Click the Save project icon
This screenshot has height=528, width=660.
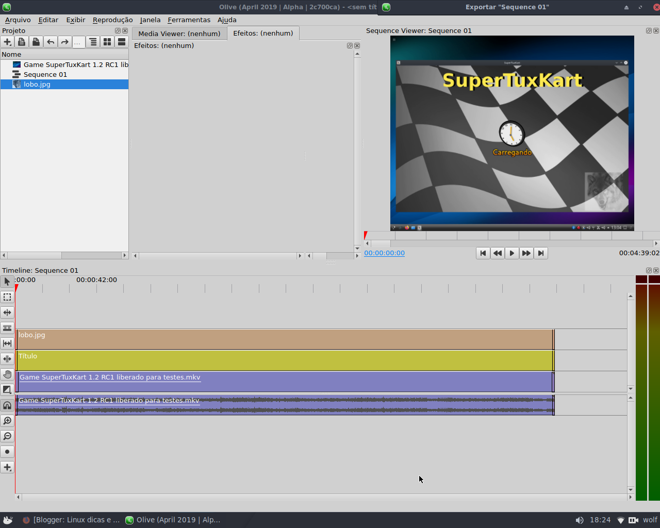(36, 42)
